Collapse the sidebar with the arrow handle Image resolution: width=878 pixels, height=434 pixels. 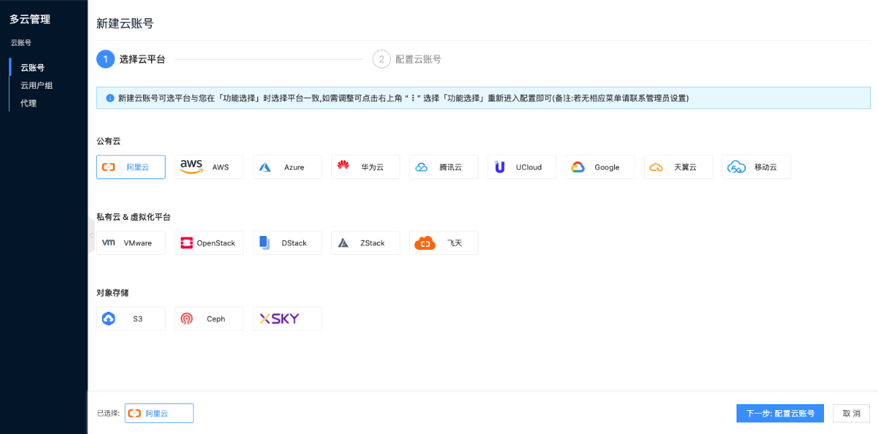[x=91, y=236]
